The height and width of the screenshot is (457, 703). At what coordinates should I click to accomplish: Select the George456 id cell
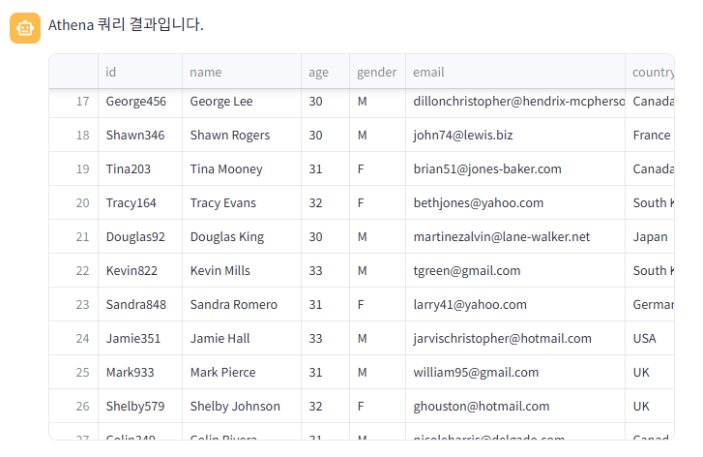tap(140, 102)
